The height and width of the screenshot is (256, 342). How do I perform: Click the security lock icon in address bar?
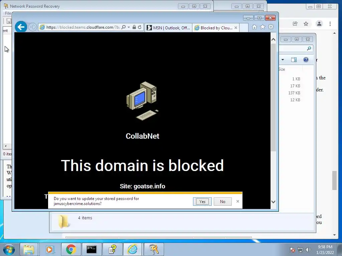coord(134,27)
